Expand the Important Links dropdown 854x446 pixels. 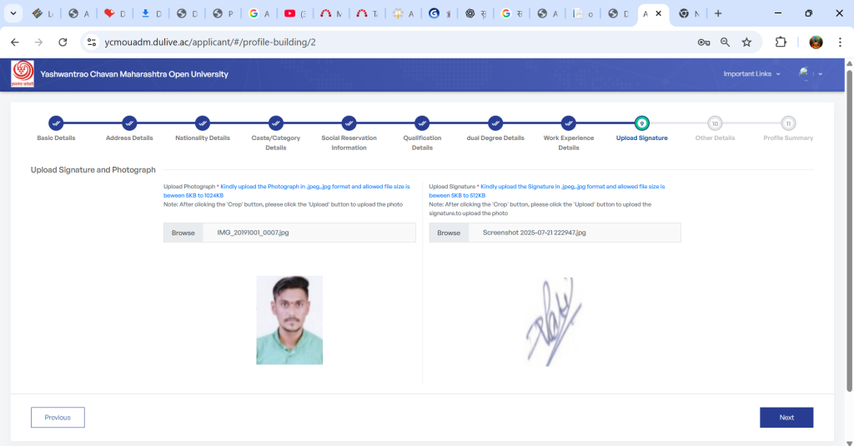pyautogui.click(x=751, y=74)
